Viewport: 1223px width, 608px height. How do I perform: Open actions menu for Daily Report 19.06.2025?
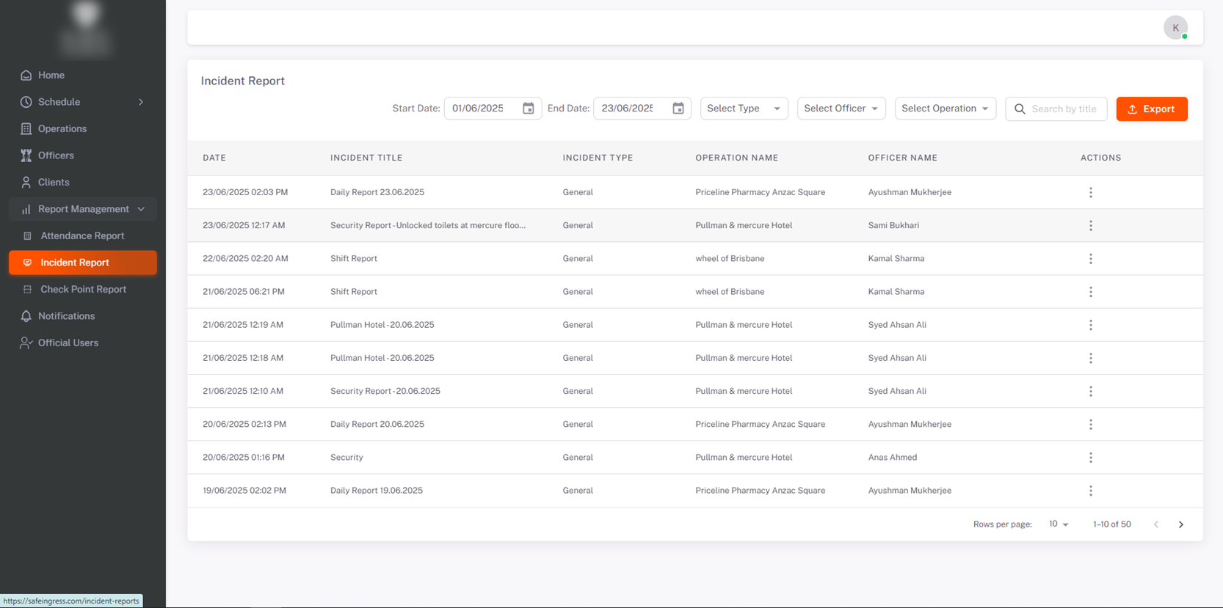(1090, 491)
